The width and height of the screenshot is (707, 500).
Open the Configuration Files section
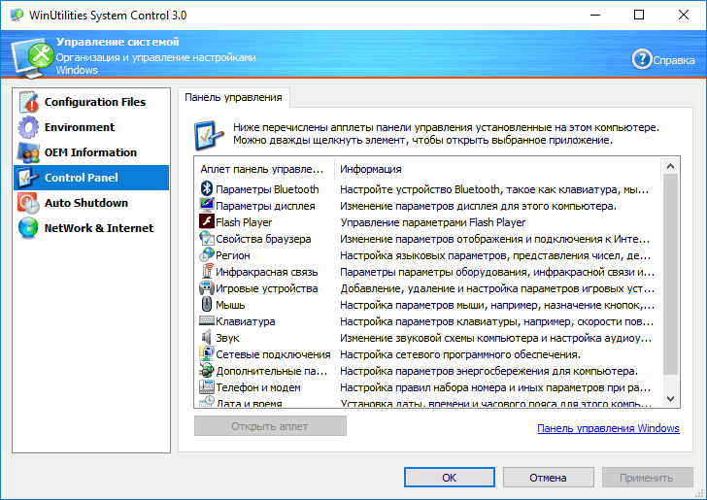pos(91,102)
